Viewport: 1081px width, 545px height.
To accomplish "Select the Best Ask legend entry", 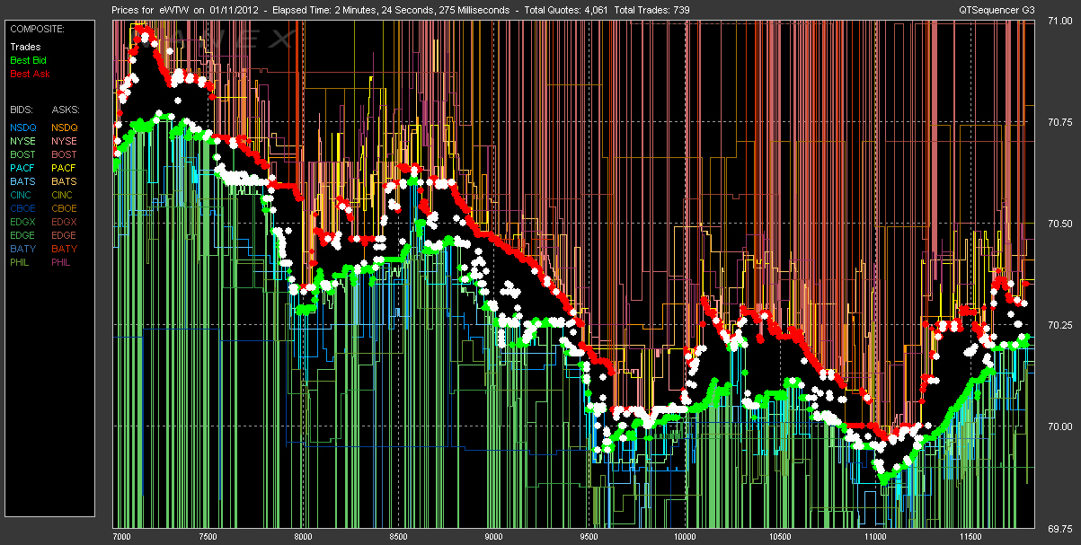I will (x=29, y=74).
